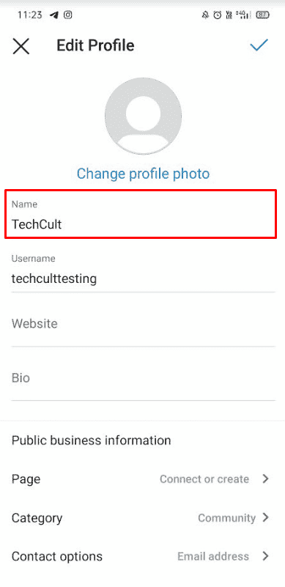
Task: Expand the Category chevron arrow
Action: coord(265,517)
